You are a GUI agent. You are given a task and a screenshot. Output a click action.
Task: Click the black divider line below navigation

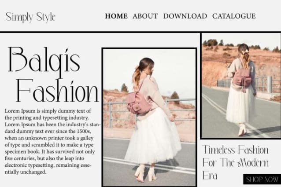pyautogui.click(x=140, y=32)
